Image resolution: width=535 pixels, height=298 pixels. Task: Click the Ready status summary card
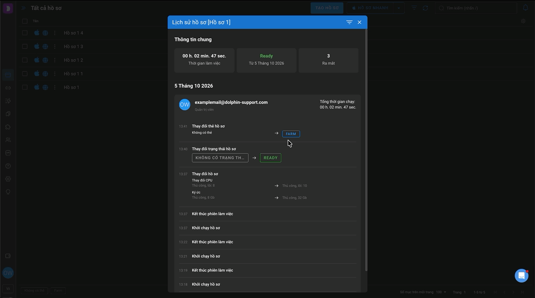267,60
